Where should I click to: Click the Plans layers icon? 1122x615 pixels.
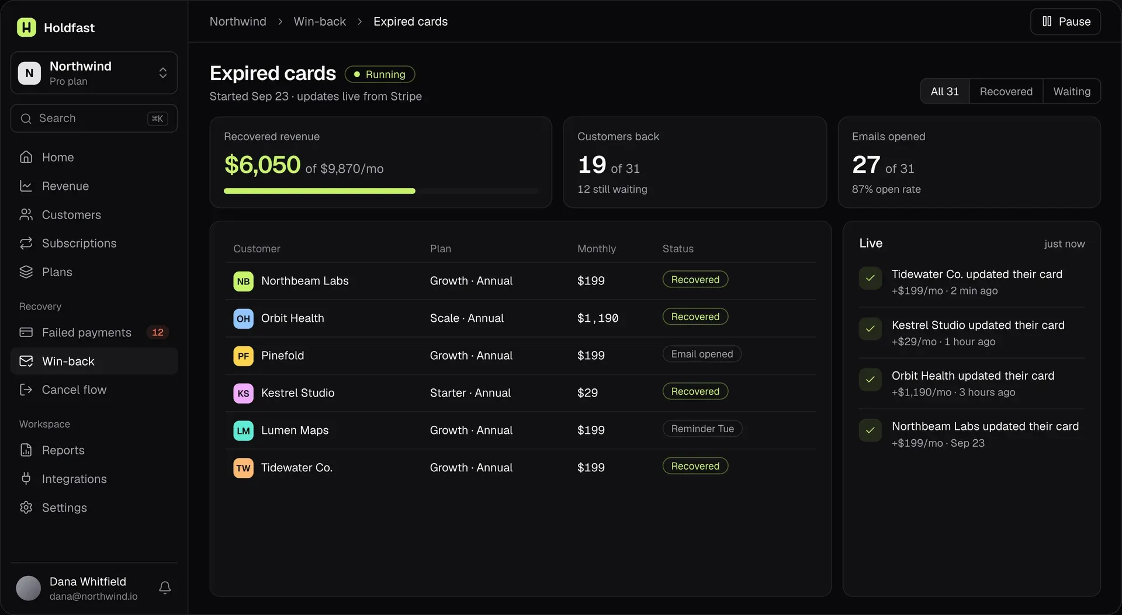[x=26, y=272]
